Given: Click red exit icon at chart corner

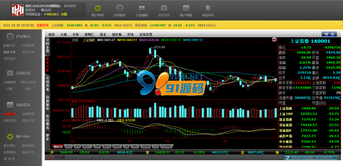Looking at the screenshot, I should tap(274, 40).
